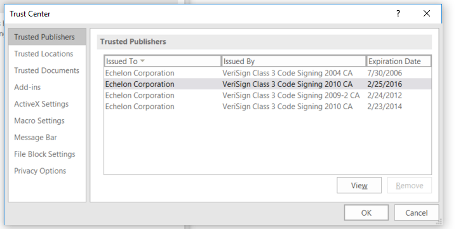
Task: Click VeriSign Class 3 Code Signing 2009-2 CA
Action: point(291,95)
